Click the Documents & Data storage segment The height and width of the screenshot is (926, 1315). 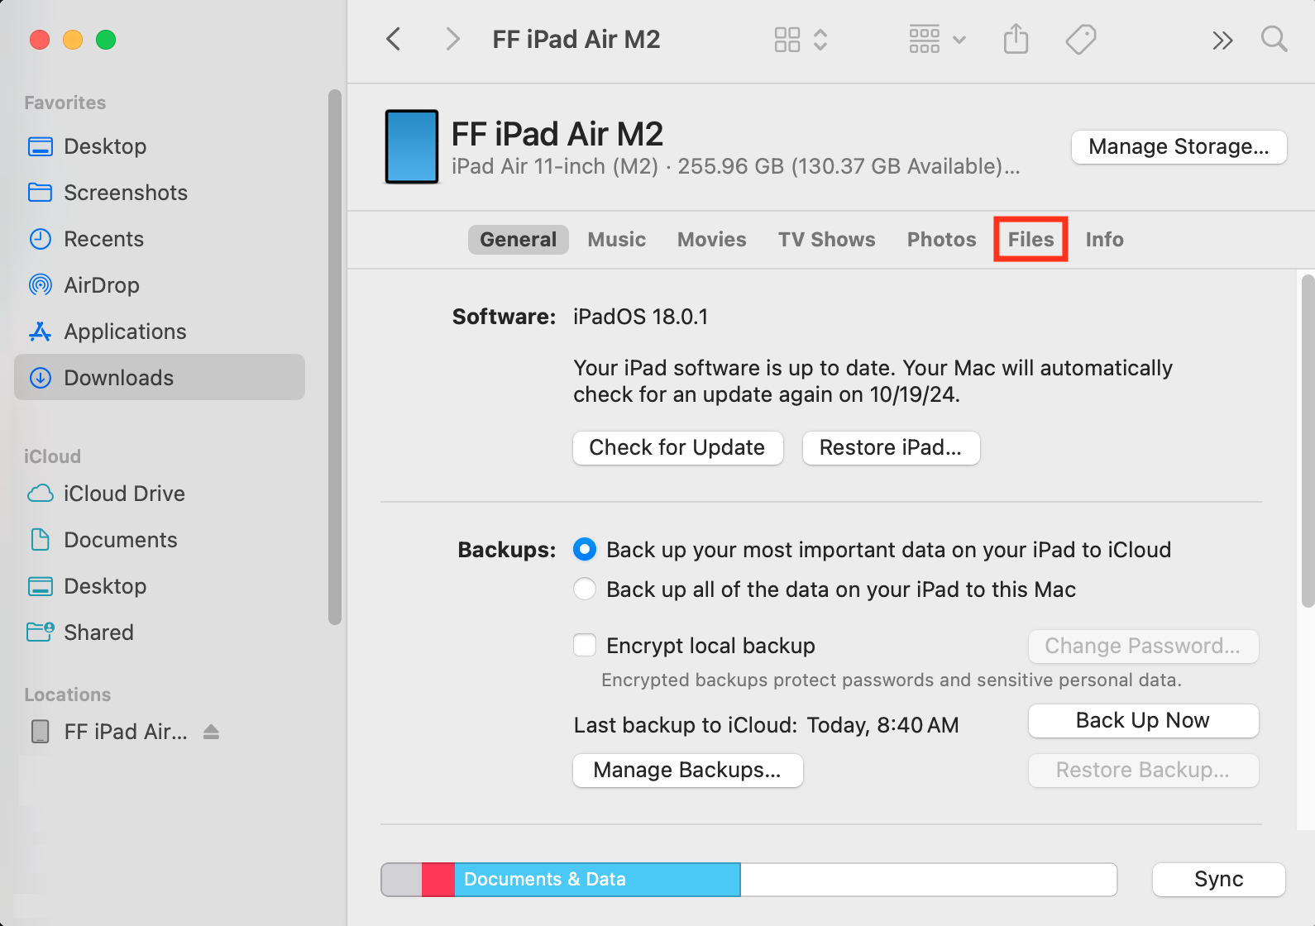point(597,880)
